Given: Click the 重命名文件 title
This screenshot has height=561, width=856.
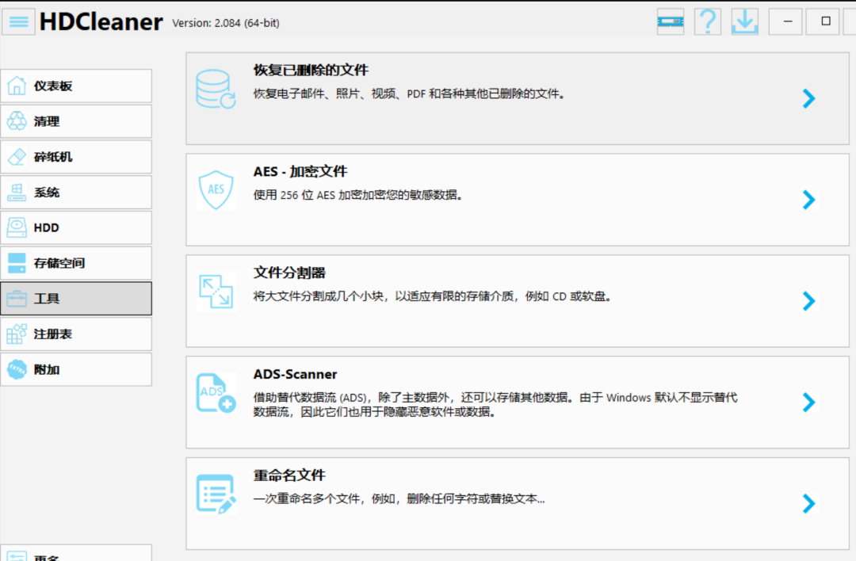Looking at the screenshot, I should click(x=289, y=475).
